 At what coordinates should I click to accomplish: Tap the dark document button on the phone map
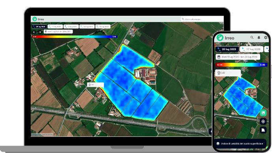click(x=263, y=130)
